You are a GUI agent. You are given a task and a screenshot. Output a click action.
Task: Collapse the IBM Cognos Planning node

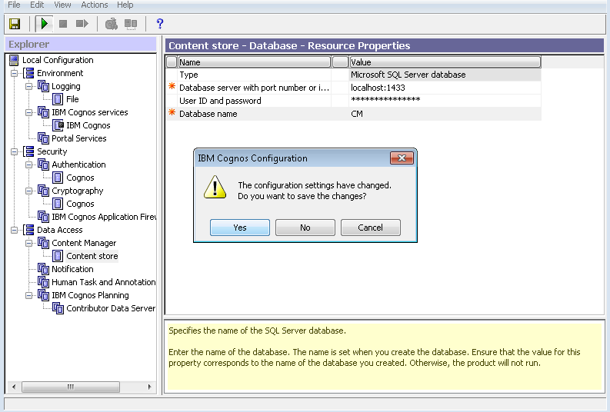tap(28, 295)
